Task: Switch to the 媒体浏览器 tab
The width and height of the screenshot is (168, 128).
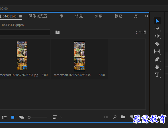Action: pyautogui.click(x=38, y=16)
